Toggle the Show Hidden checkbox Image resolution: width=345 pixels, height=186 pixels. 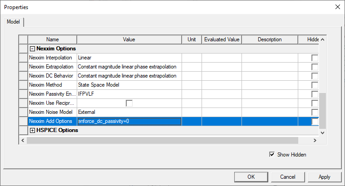click(272, 154)
